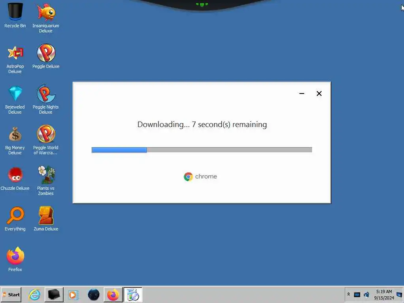Select the Peggle Nights Deluxe icon
This screenshot has width=404, height=303.
click(46, 99)
